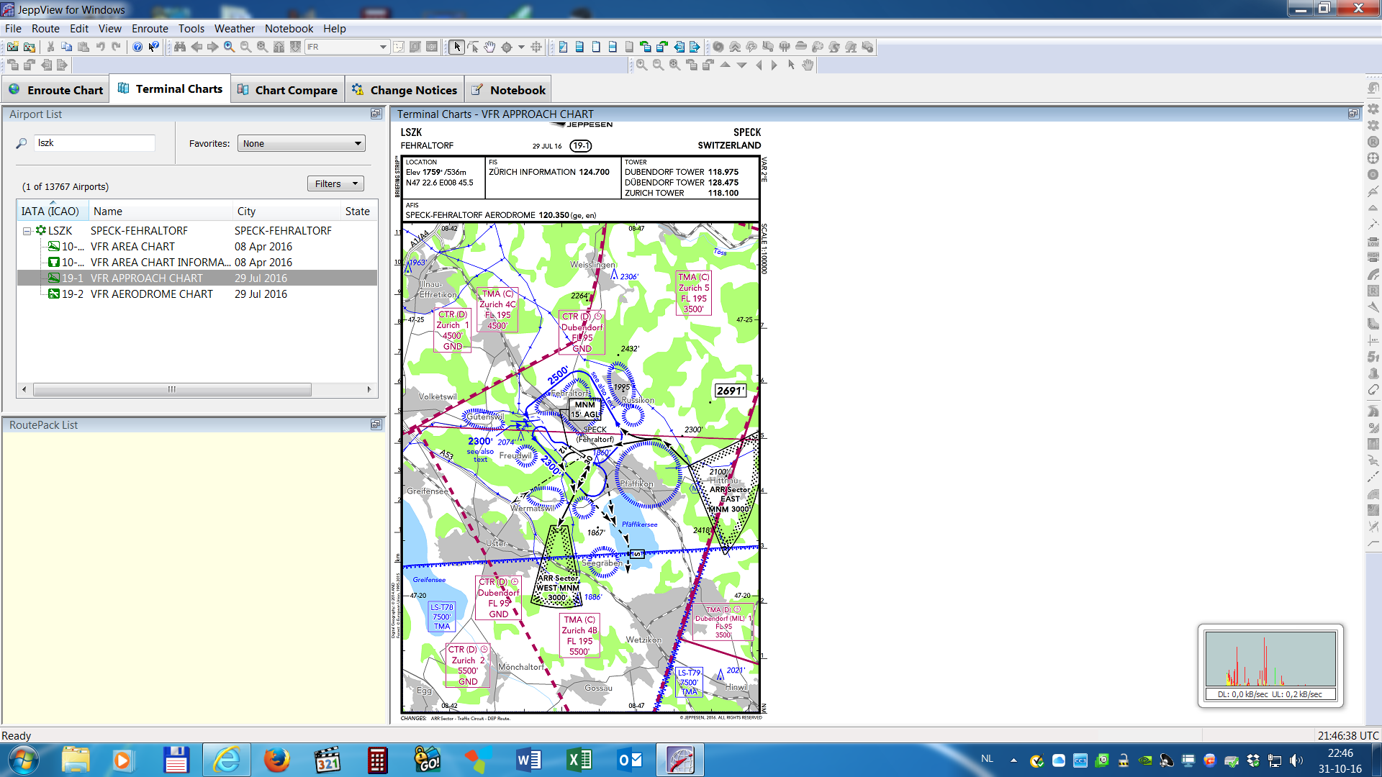Sort by City column header

(287, 211)
